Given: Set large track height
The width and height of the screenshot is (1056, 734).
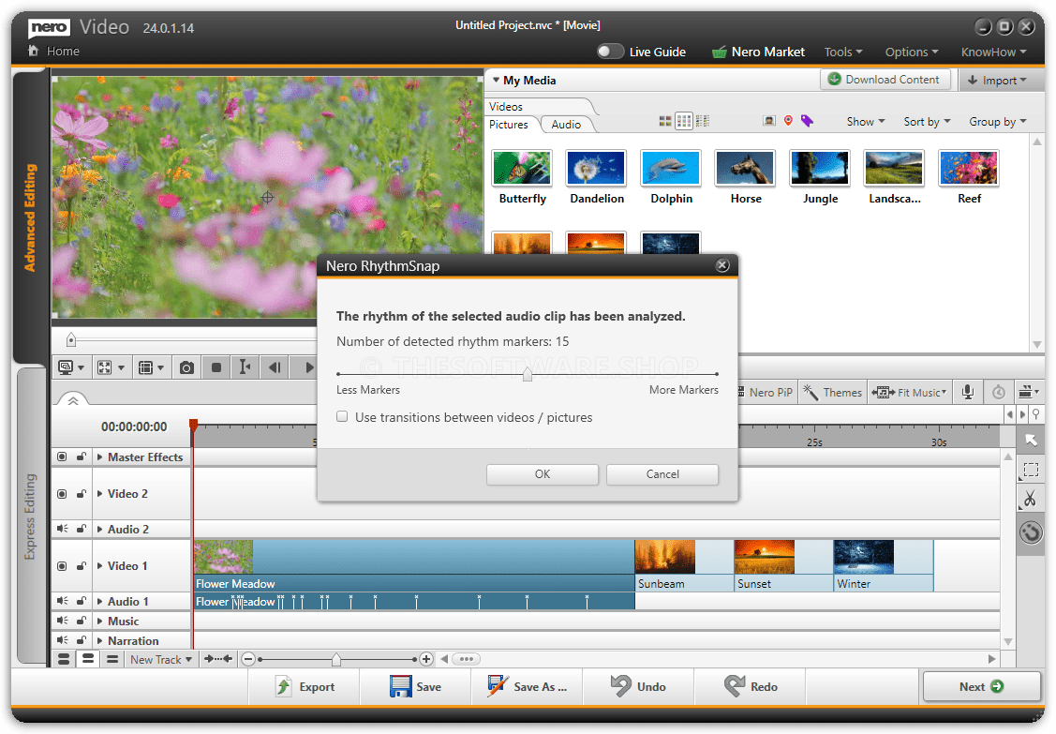Looking at the screenshot, I should (64, 659).
